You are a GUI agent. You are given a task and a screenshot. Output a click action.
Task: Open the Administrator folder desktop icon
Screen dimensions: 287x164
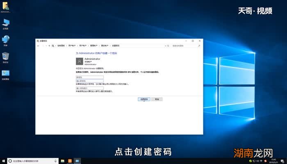(5, 7)
